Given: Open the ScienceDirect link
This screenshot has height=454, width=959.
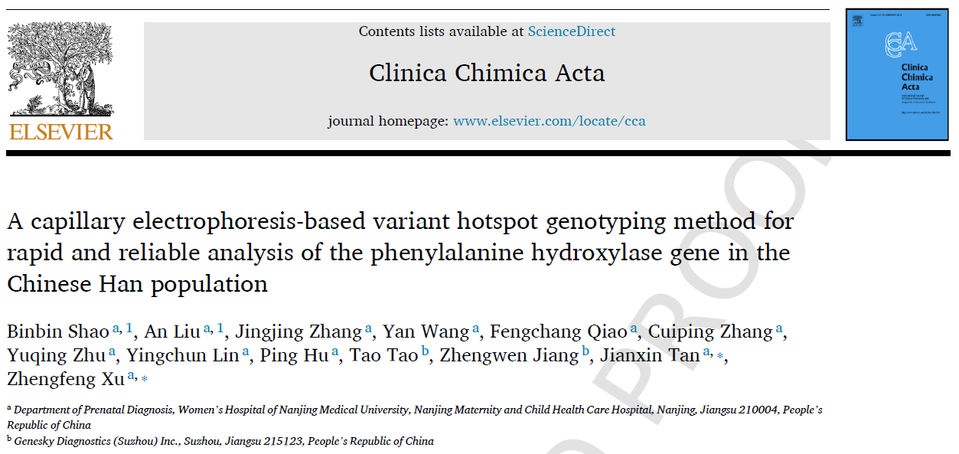Looking at the screenshot, I should (x=572, y=31).
